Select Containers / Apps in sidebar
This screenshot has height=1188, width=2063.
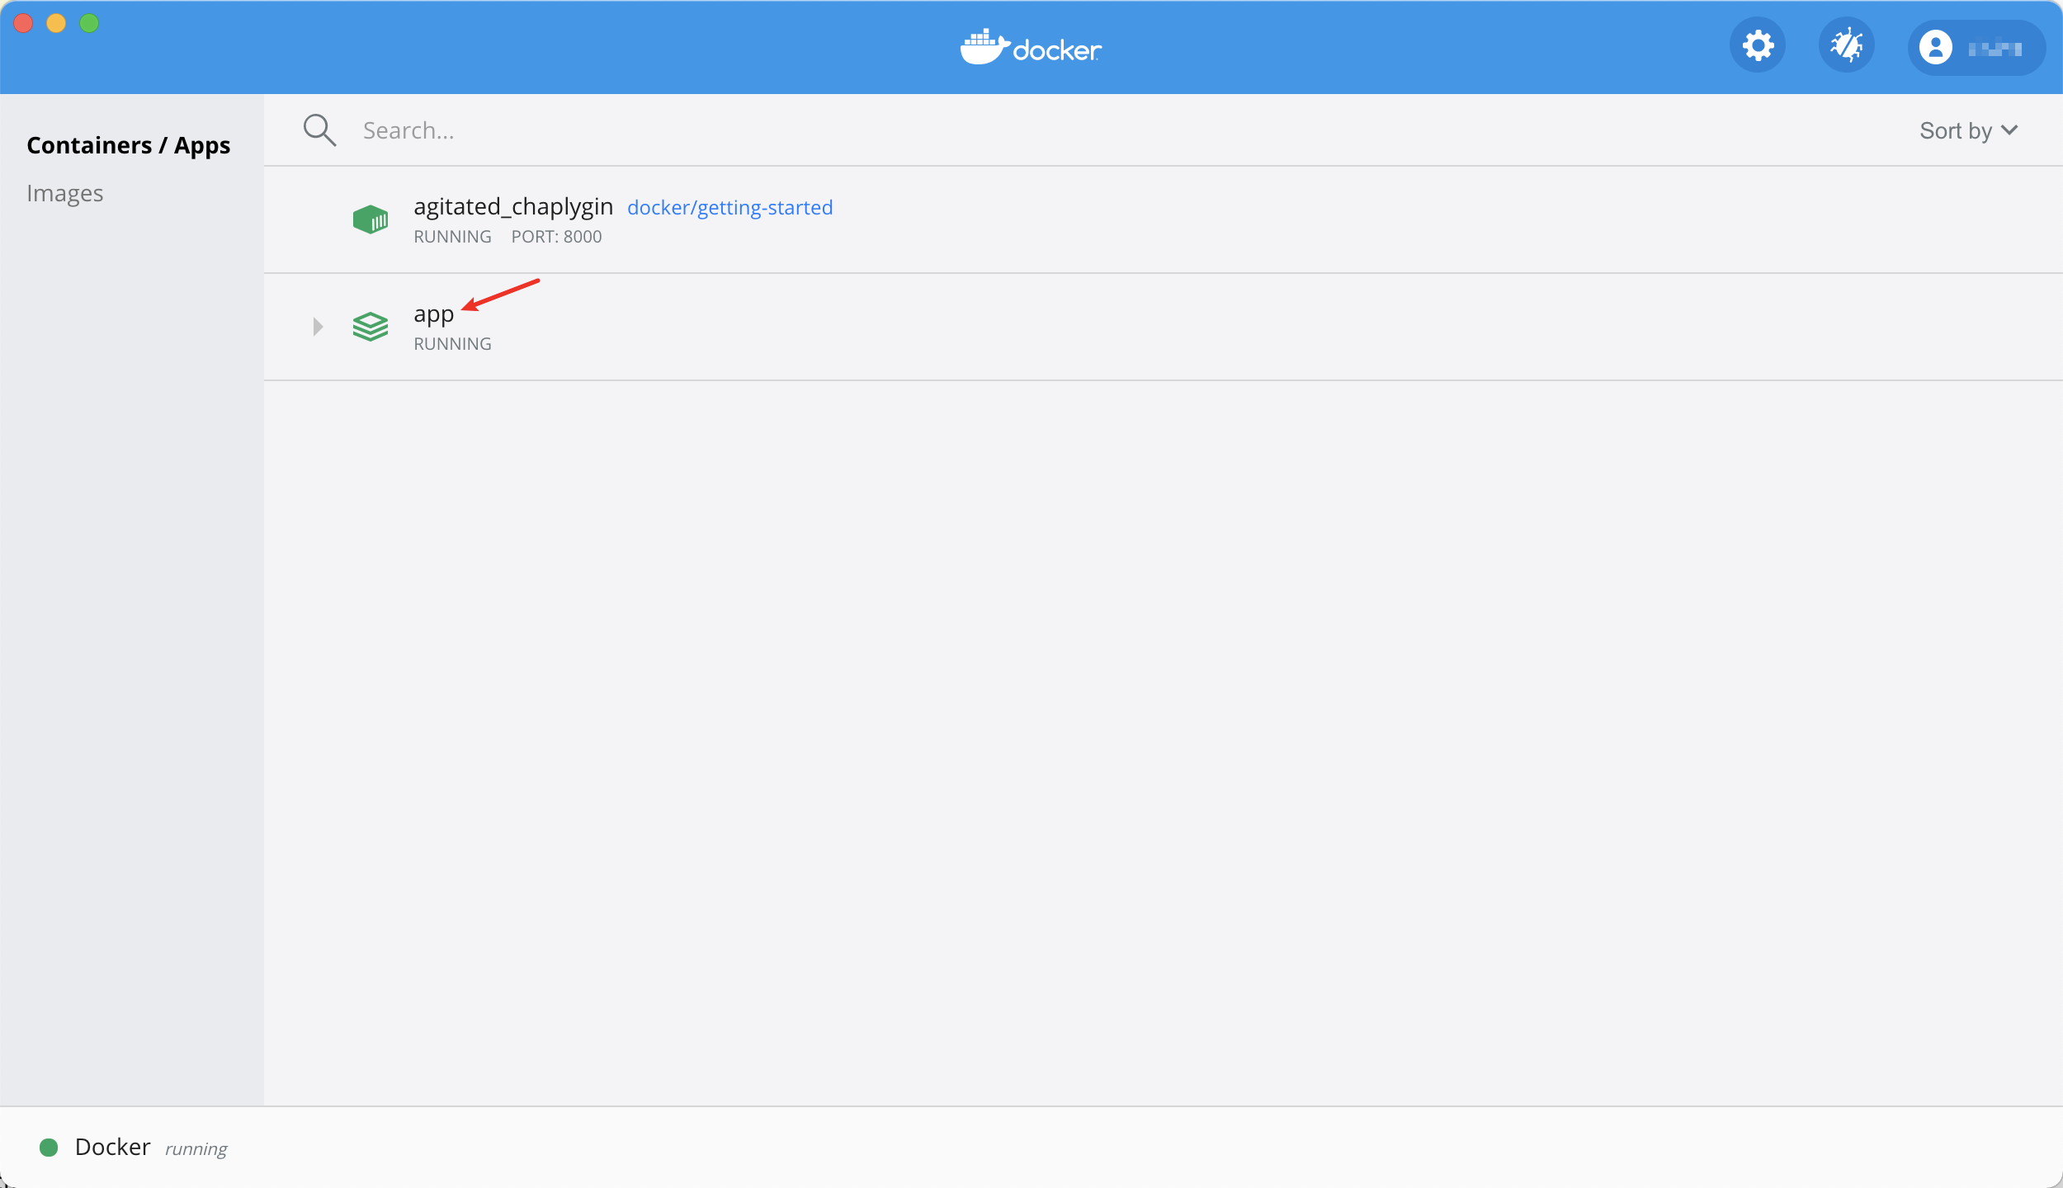click(x=129, y=145)
